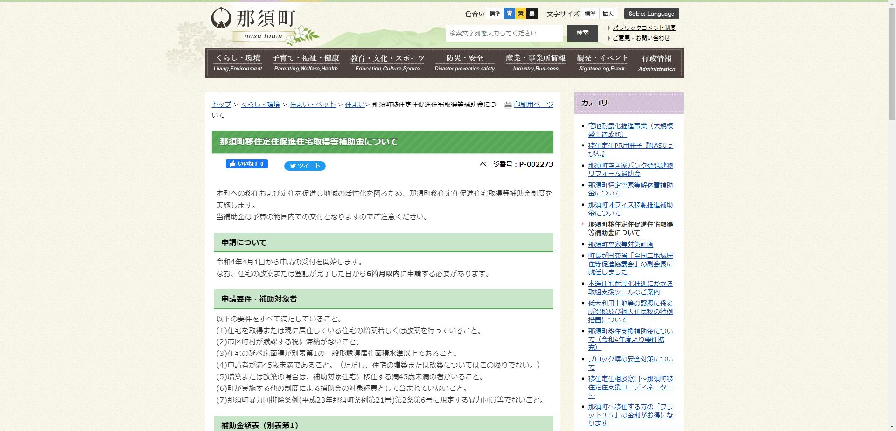
Task: Open 移住定住相談窓口 コーディネーター link
Action: 630,387
